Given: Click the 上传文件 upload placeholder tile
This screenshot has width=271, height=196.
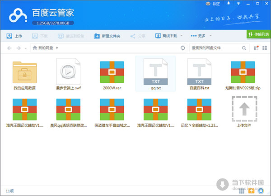Looking at the screenshot, I should tap(244, 112).
